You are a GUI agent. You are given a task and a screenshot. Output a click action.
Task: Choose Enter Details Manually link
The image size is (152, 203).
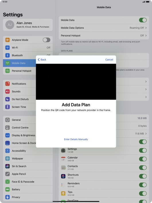[76, 139]
